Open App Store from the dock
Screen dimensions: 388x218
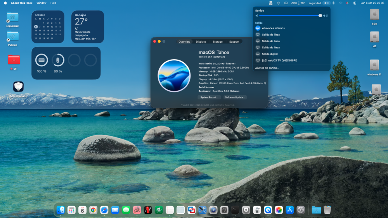tap(289, 210)
